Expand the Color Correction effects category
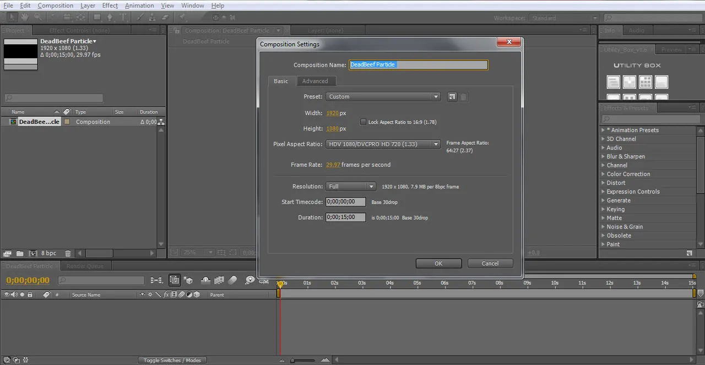Screen dimensions: 705x365 point(603,175)
